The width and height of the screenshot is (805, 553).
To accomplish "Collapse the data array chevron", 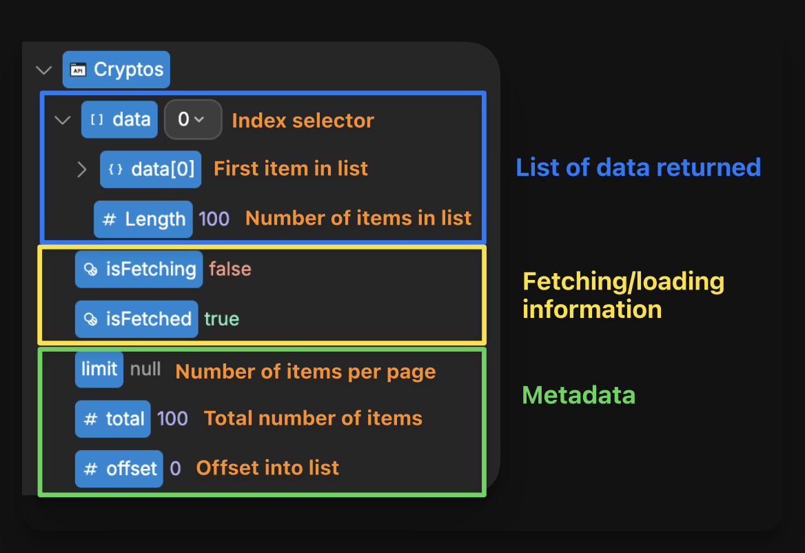I will [x=62, y=119].
